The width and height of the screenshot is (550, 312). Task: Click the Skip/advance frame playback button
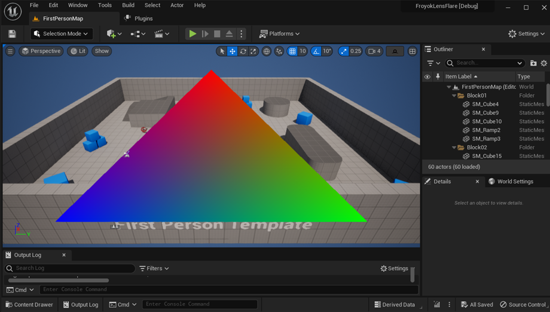click(x=205, y=33)
